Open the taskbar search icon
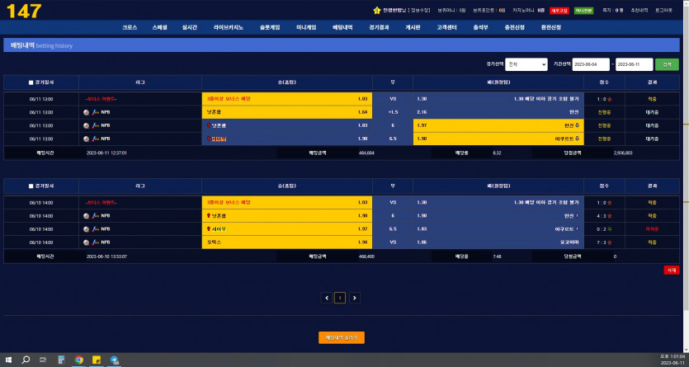Screen dimensions: 689x367 pyautogui.click(x=26, y=360)
